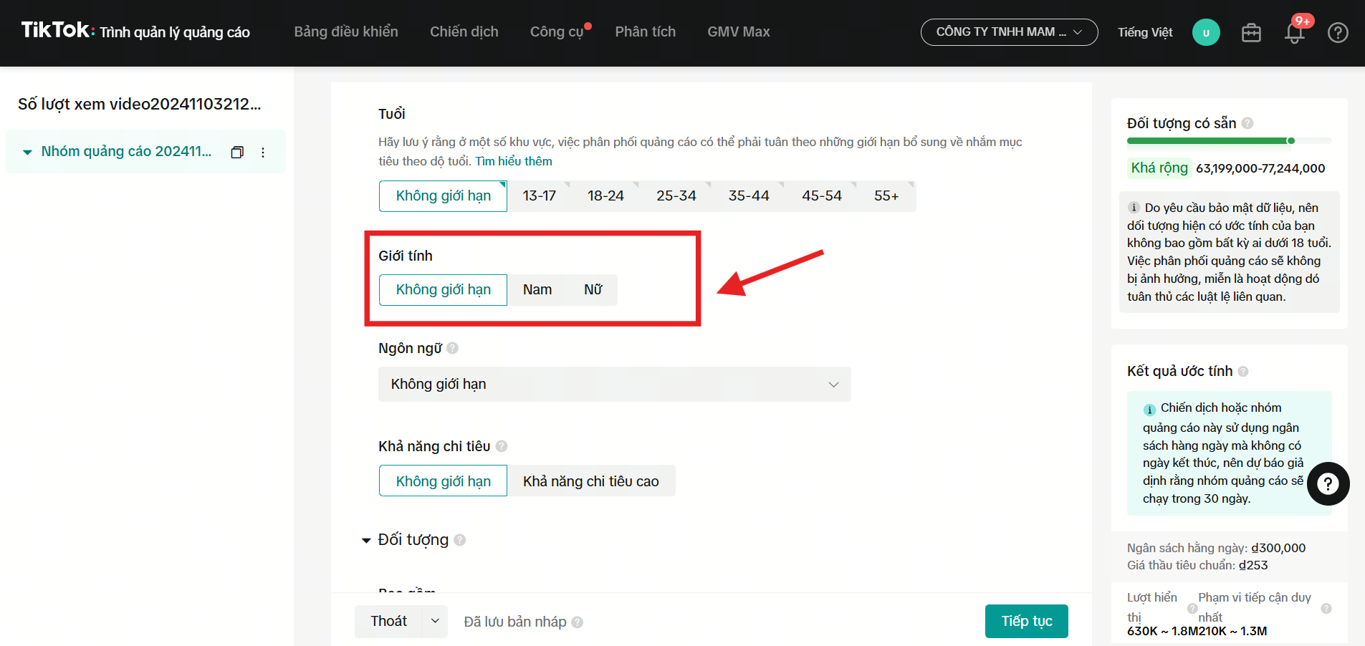1365x646 pixels.
Task: Open the TikTok Ads Manager logo home
Action: click(135, 31)
